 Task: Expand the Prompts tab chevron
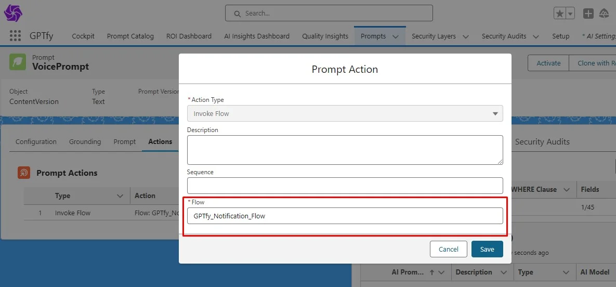(396, 36)
